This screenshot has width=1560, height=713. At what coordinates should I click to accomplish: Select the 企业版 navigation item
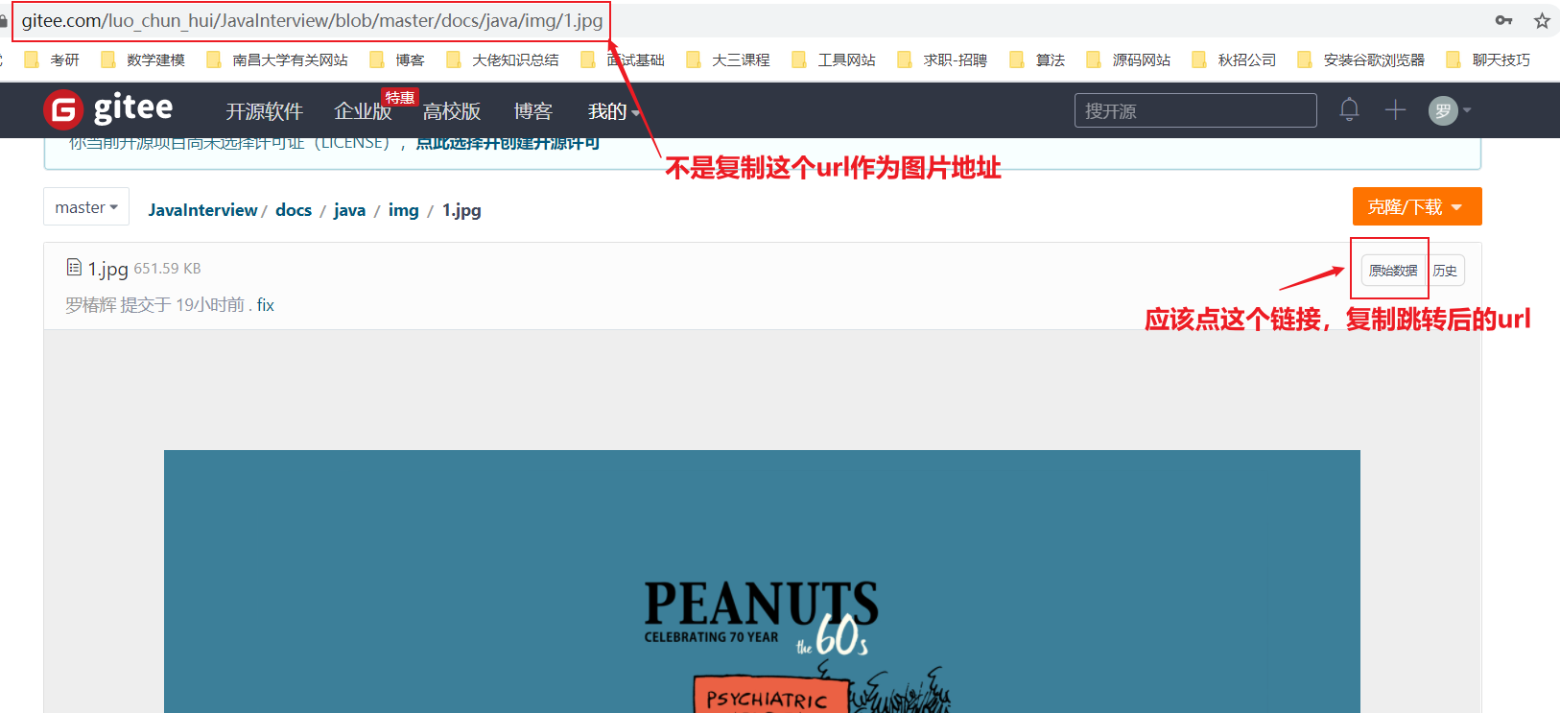[363, 111]
